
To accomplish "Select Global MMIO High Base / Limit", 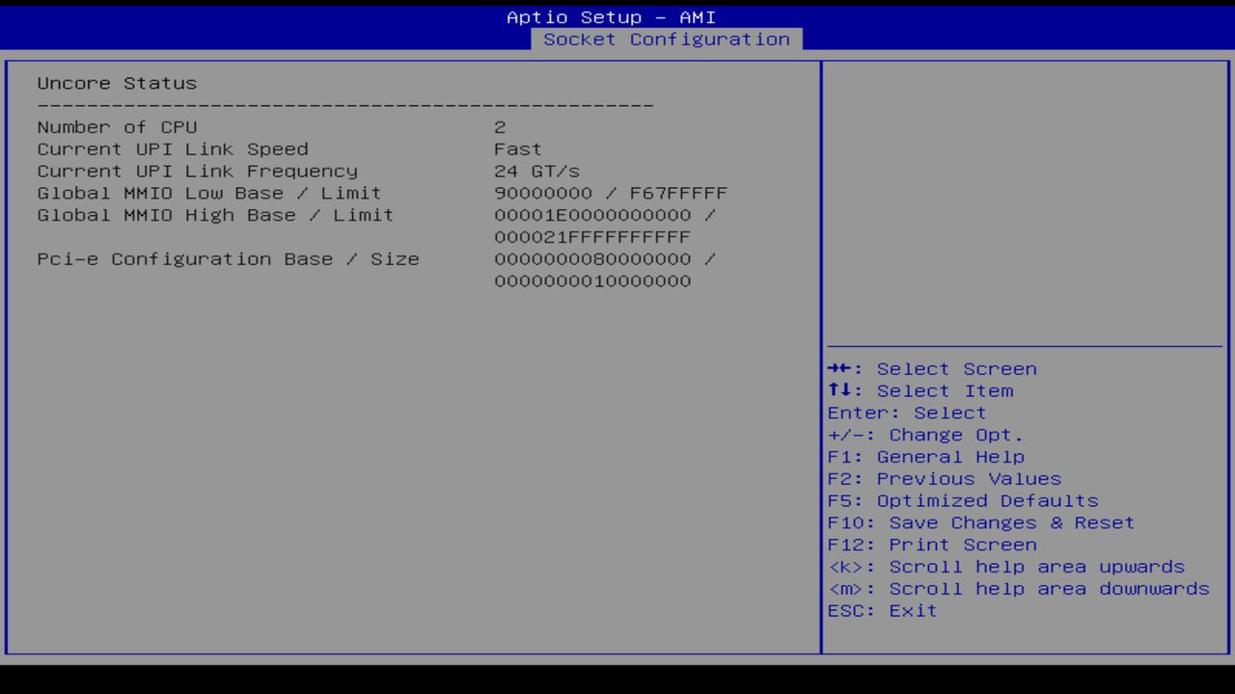I will pos(214,215).
